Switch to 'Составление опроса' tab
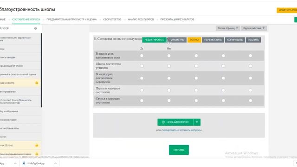This screenshot has height=167, width=297. tap(26, 19)
